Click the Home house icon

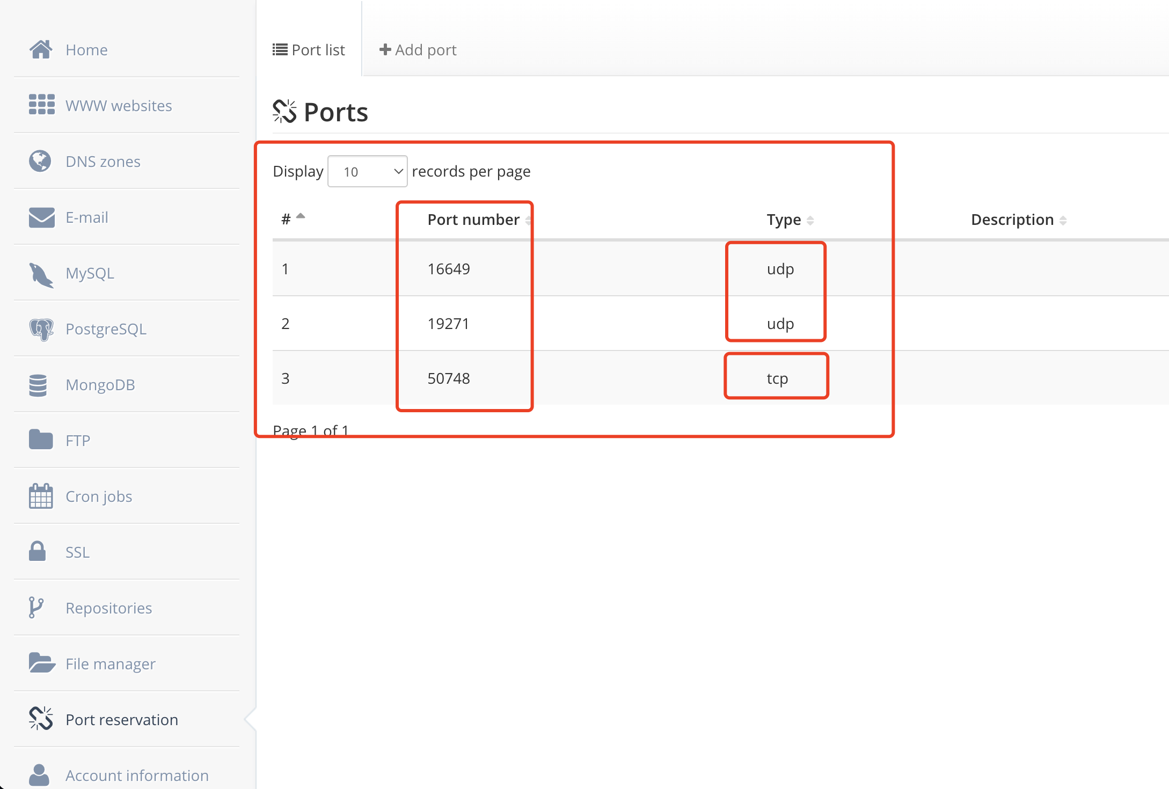pyautogui.click(x=41, y=49)
